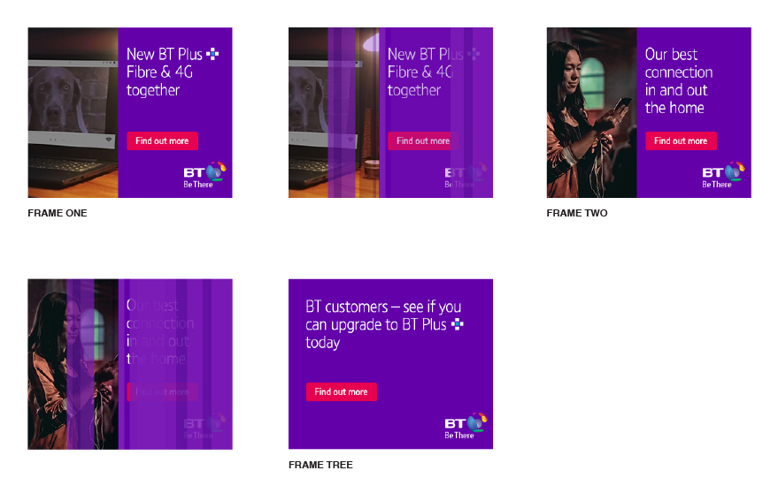Click faded BT logo in dog transition frame
The image size is (778, 501).
coord(466,175)
